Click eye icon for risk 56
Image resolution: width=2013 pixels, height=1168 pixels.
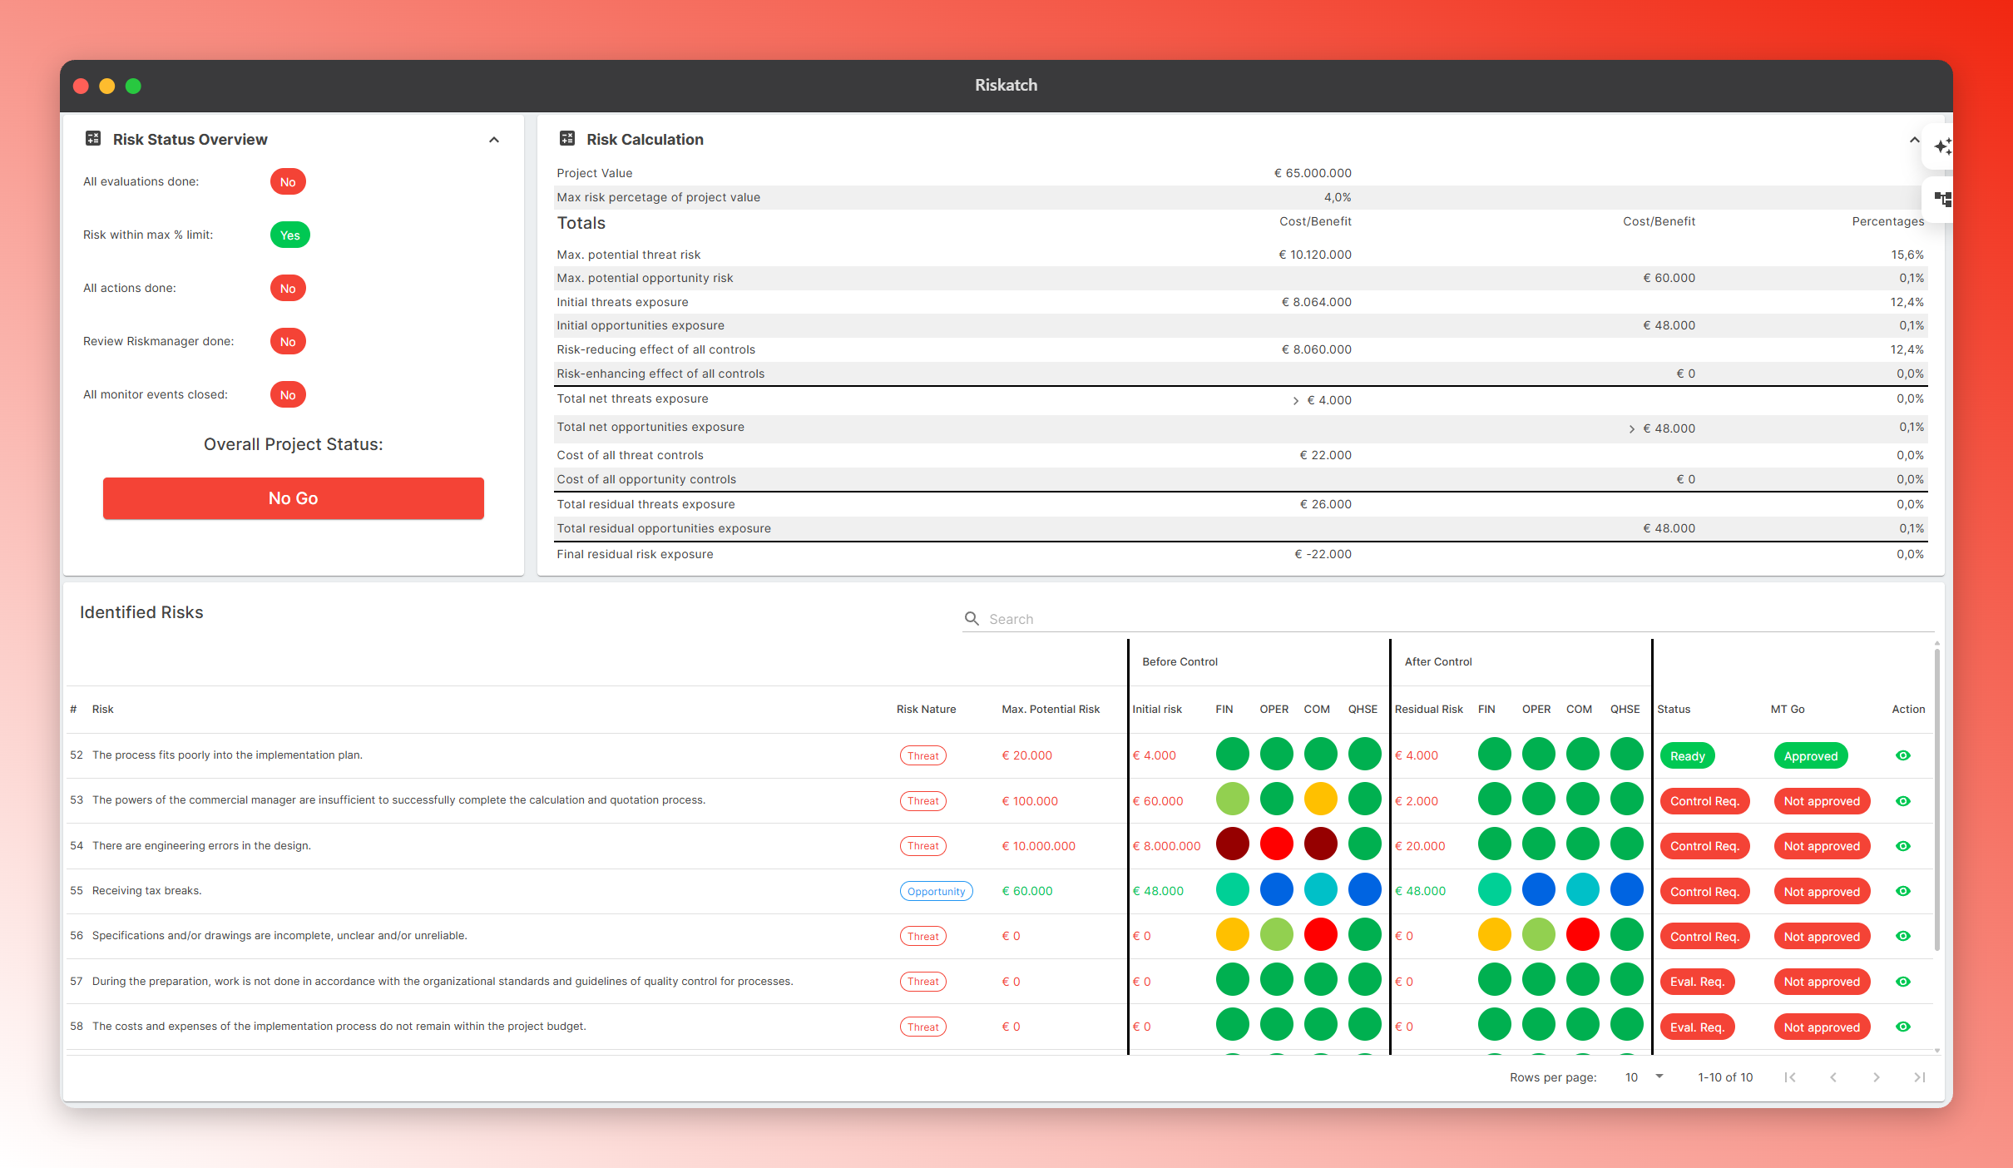click(x=1903, y=936)
